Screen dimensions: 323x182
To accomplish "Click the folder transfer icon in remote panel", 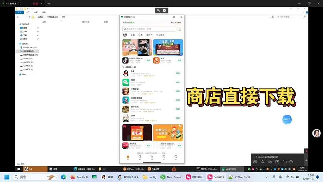I will tap(284, 162).
